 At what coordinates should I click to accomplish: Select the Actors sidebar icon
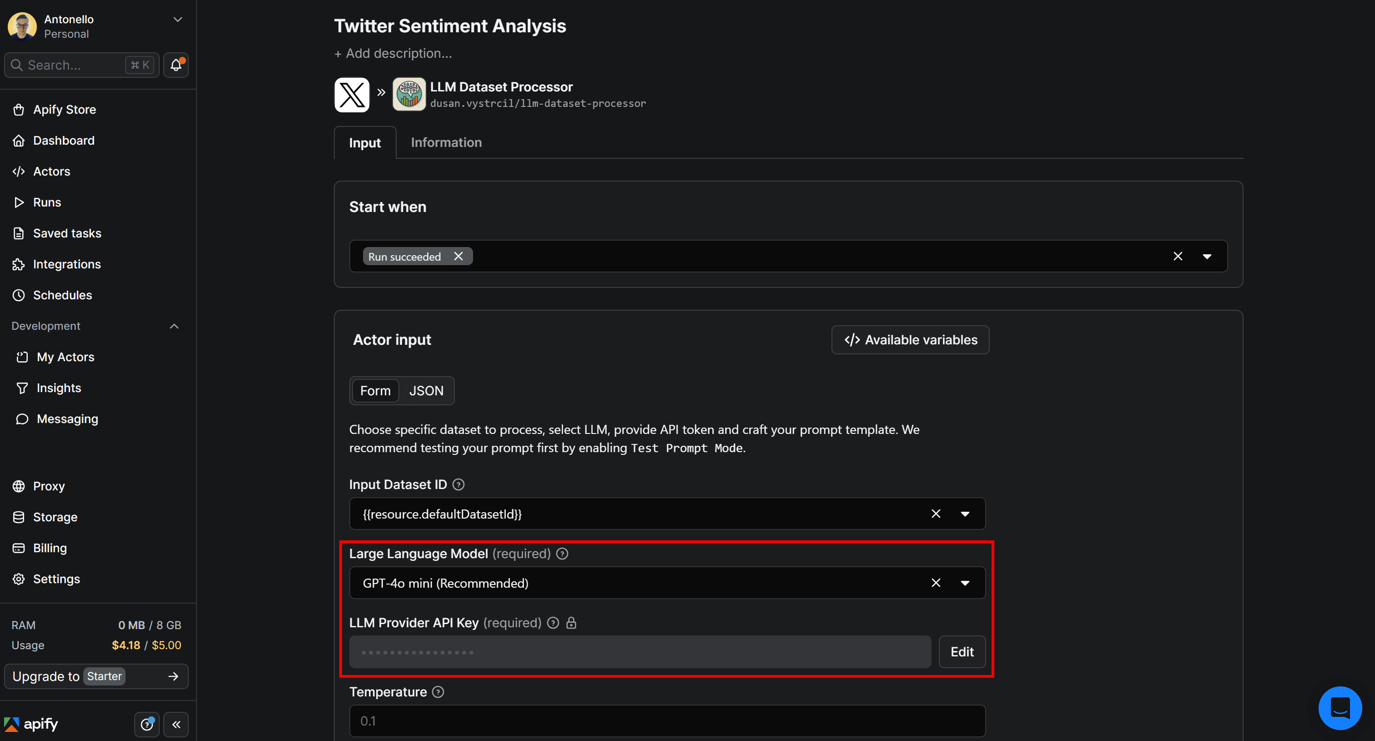19,171
